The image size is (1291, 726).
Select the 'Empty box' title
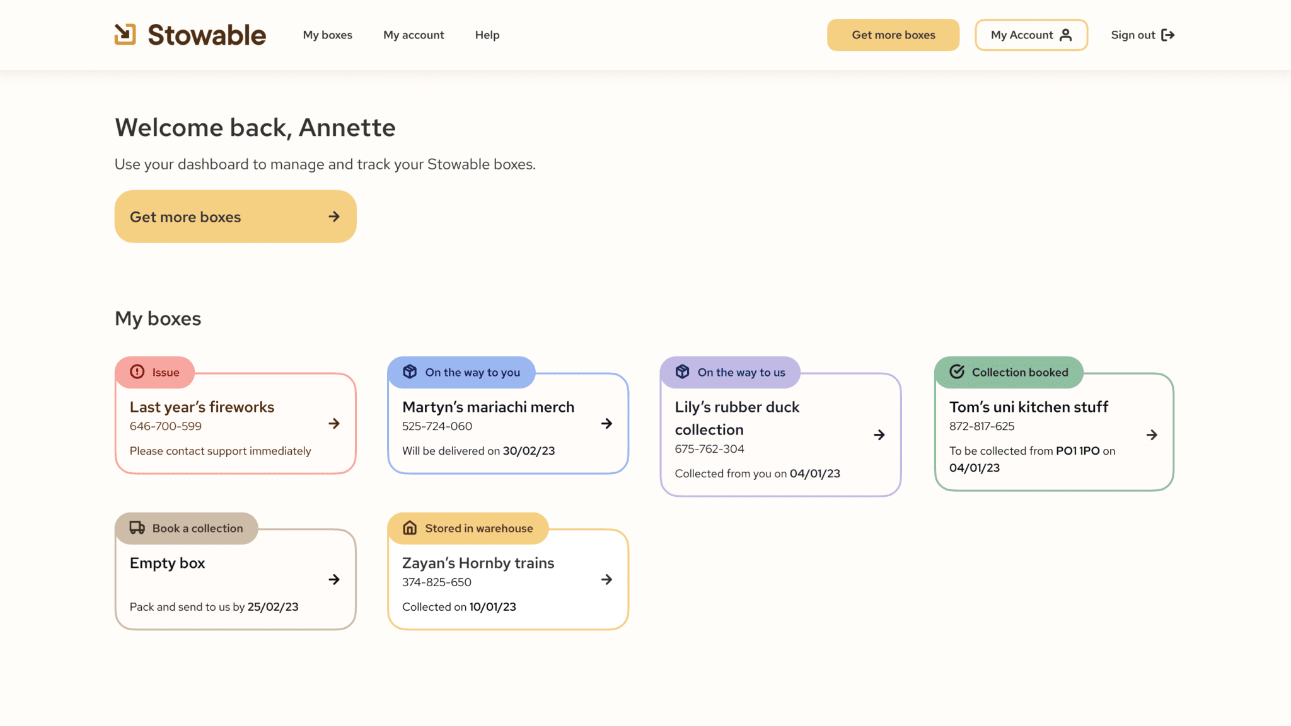167,563
